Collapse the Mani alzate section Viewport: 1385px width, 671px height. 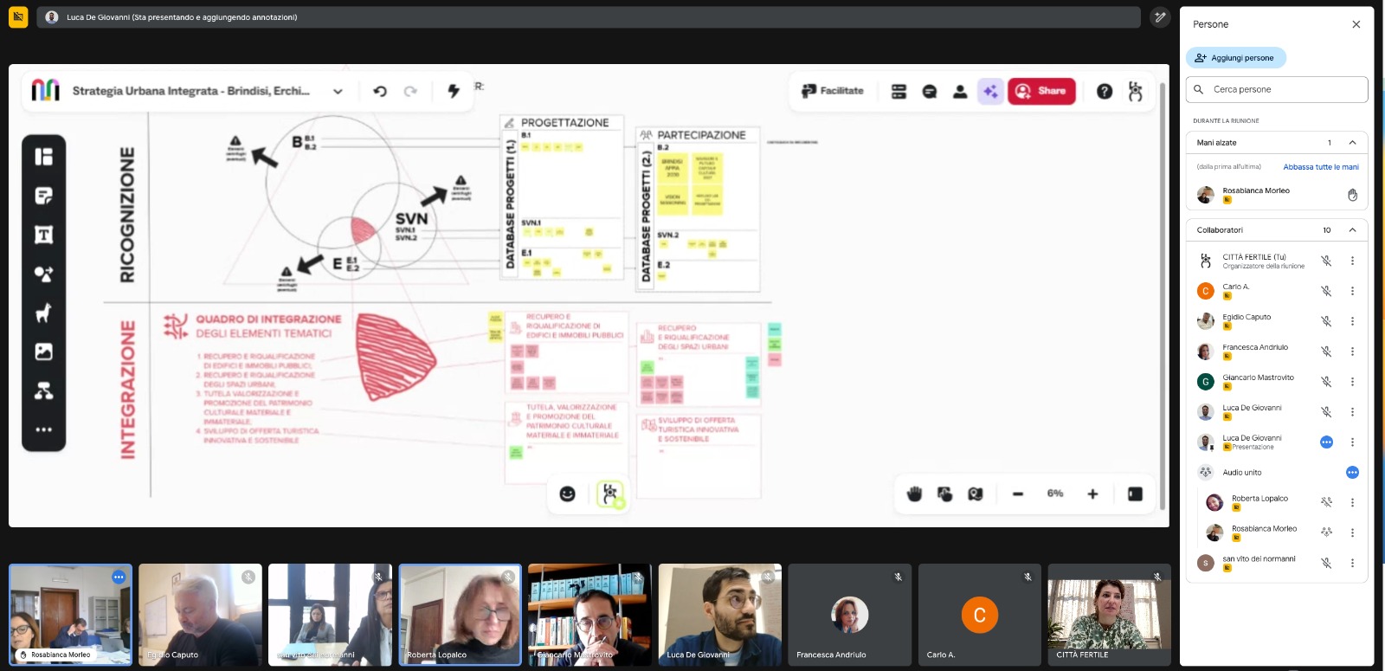(x=1352, y=143)
